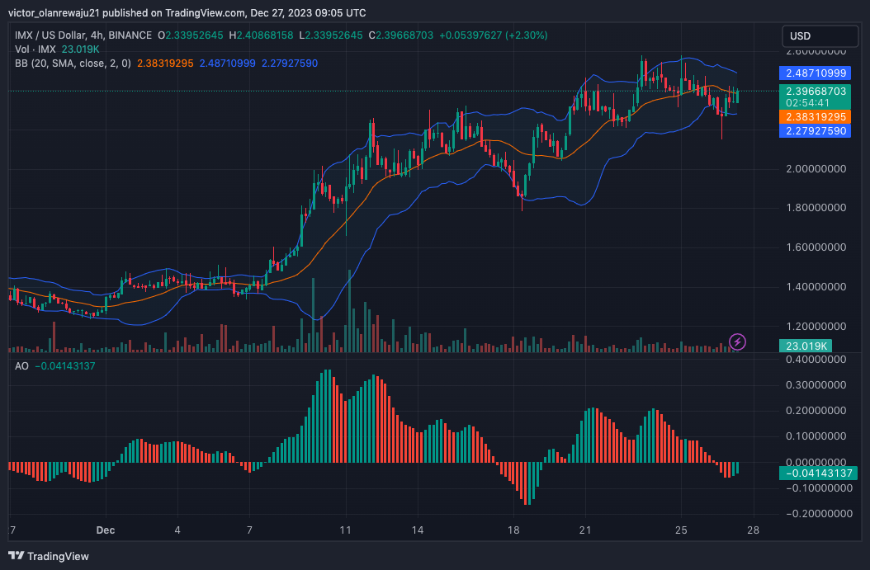This screenshot has height=570, width=870.
Task: Click the 21 date on time axis
Action: 584,530
